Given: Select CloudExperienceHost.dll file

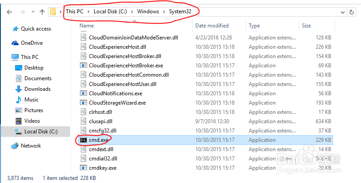Looking at the screenshot, I should (117, 47).
